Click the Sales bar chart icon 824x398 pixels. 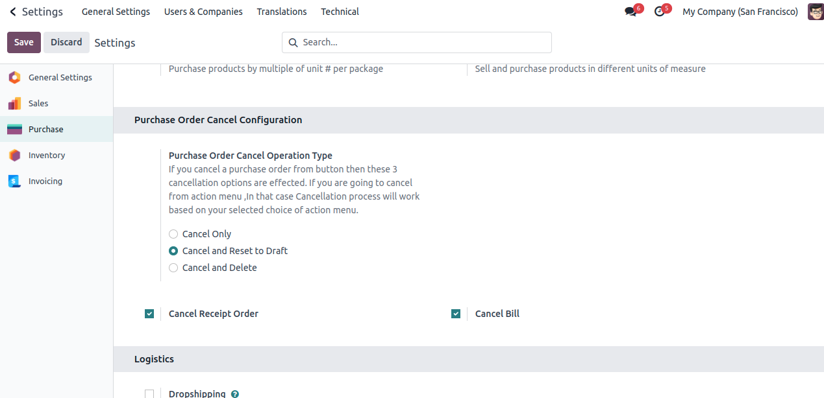click(14, 104)
